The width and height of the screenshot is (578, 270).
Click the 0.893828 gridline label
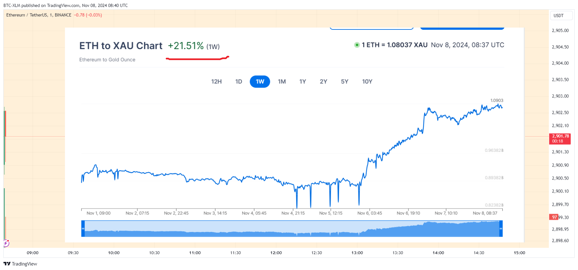coord(494,178)
